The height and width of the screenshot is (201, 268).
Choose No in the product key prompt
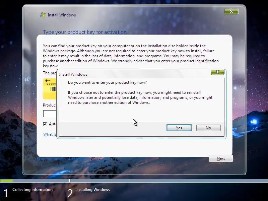click(x=208, y=128)
